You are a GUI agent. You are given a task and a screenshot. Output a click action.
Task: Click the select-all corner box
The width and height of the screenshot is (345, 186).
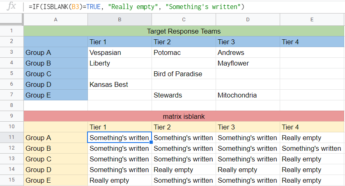11,20
